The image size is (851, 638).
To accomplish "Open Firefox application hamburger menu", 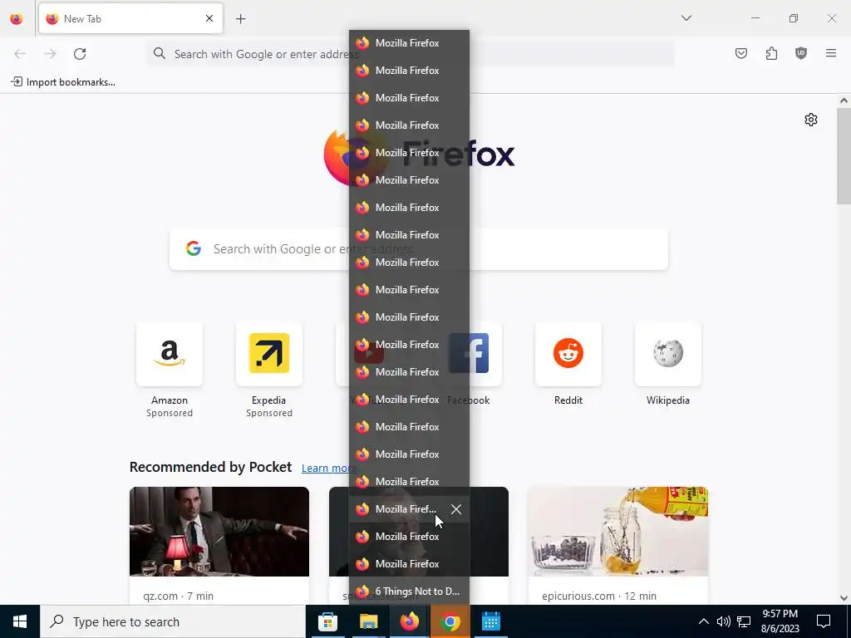I will [x=831, y=53].
